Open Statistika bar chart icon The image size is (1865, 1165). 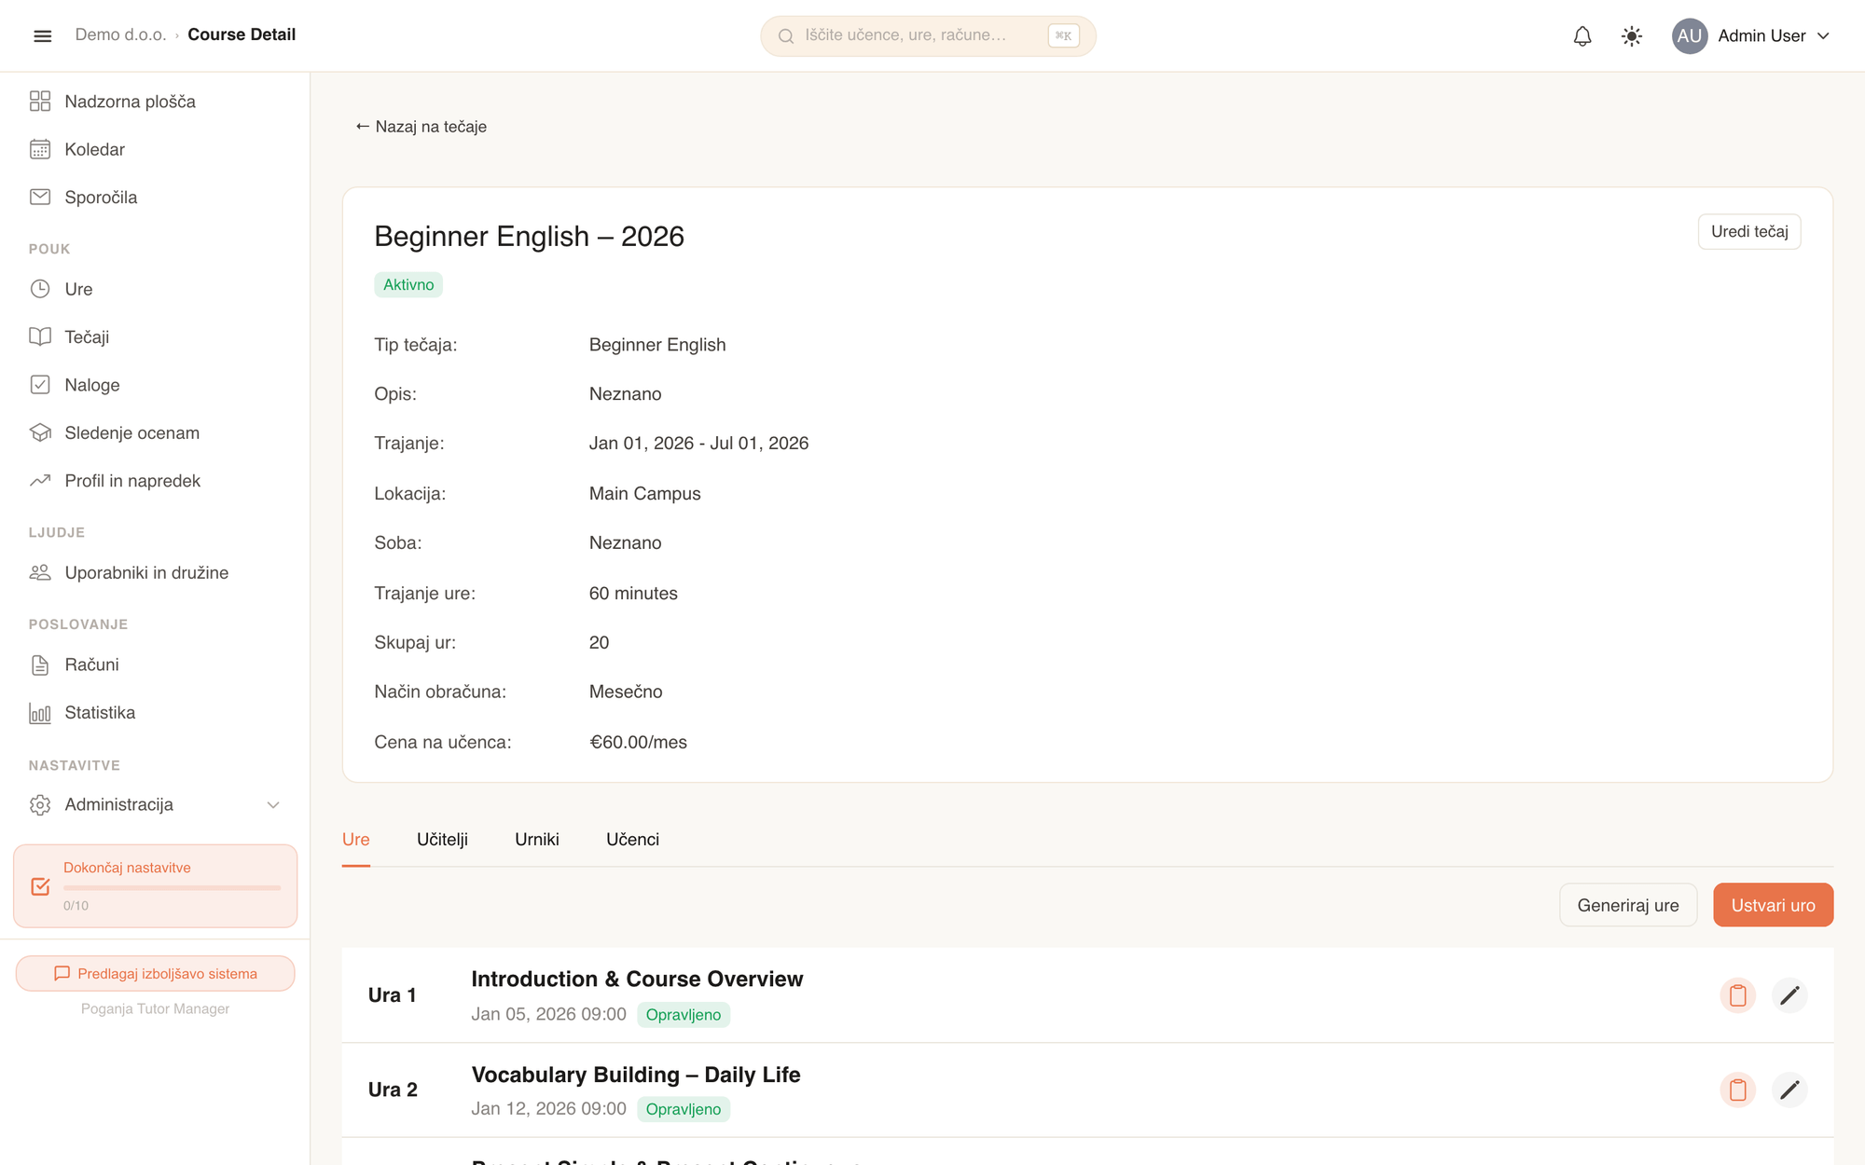[x=40, y=713]
